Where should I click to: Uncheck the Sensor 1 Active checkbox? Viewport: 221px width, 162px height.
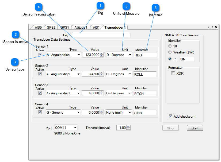tap(40, 55)
